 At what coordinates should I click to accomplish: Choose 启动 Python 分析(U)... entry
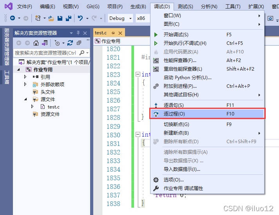(x=207, y=78)
